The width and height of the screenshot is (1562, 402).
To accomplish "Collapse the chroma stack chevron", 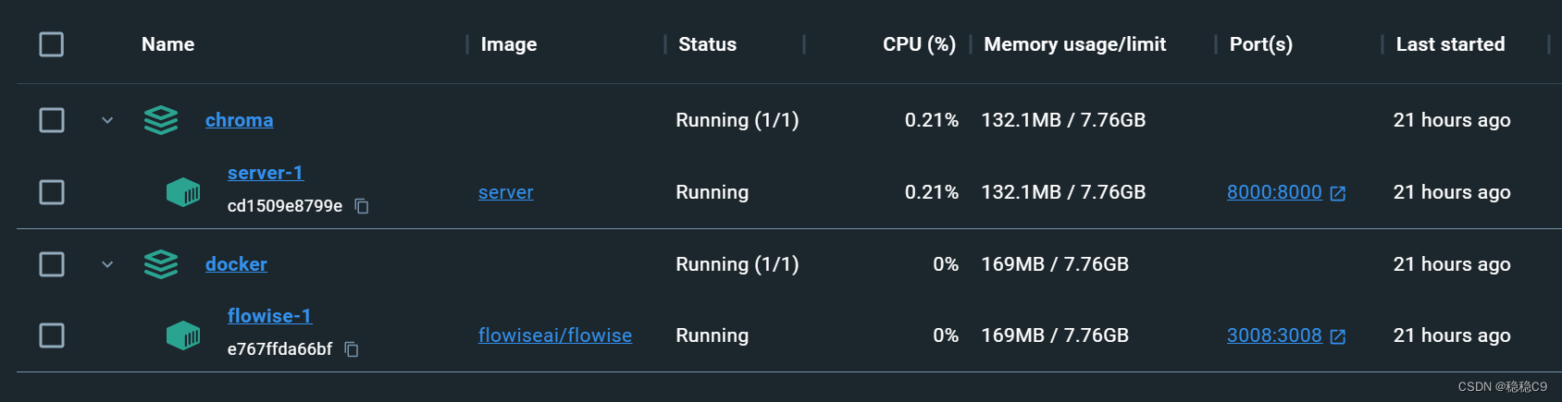I will click(107, 120).
